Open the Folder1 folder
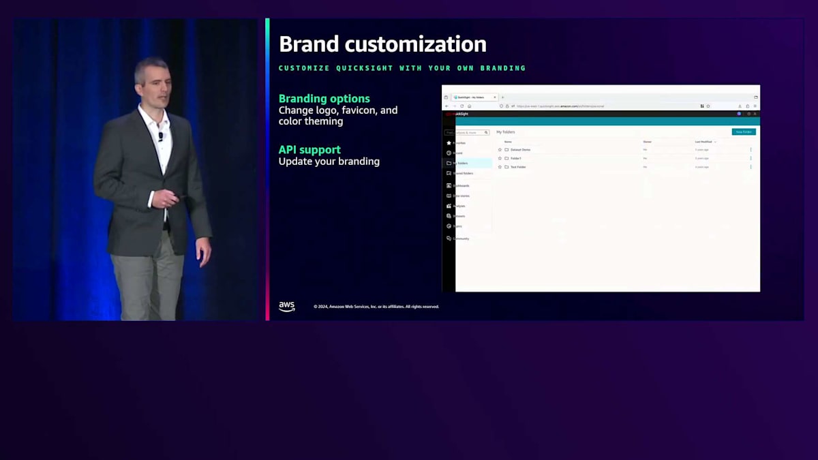Image resolution: width=818 pixels, height=460 pixels. click(516, 158)
